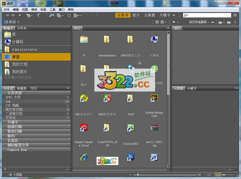Select Administrator in favorites
This screenshot has height=179, width=241.
click(x=37, y=49)
